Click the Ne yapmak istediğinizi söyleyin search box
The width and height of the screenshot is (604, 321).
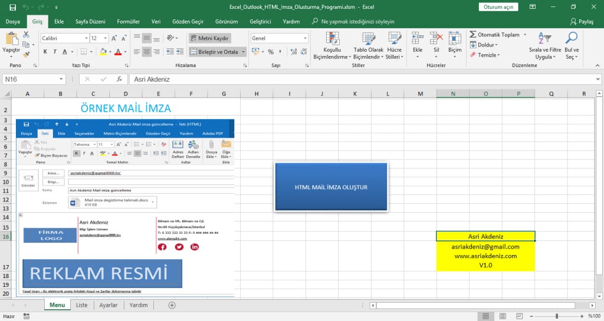[x=357, y=22]
